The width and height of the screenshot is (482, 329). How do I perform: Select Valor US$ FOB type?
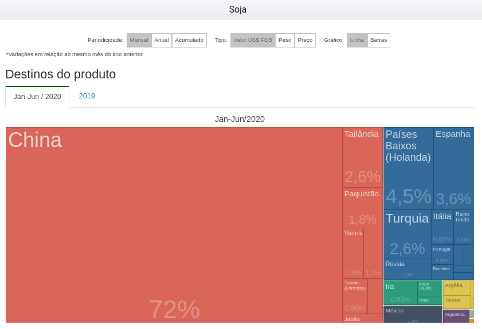[253, 40]
